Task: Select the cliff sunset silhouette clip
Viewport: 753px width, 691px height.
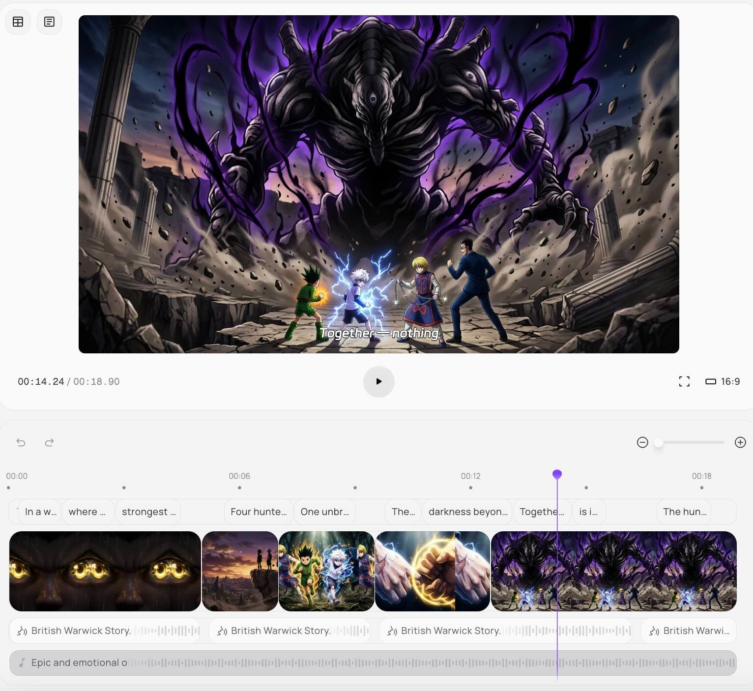Action: tap(240, 571)
